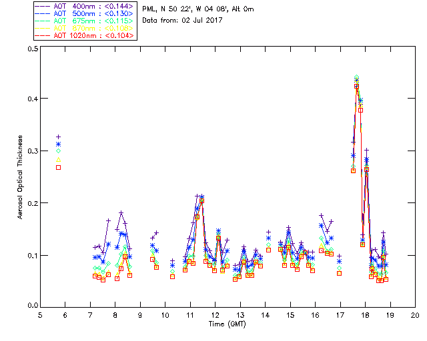Click the x-axis tick label '15'
Viewport: 427px width, 341px height.
point(290,315)
